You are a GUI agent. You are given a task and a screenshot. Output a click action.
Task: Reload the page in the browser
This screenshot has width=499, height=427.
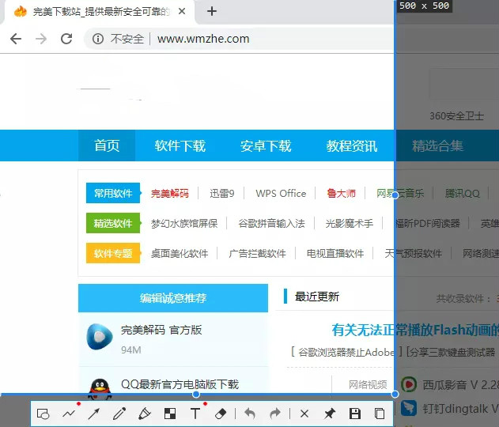[x=66, y=39]
